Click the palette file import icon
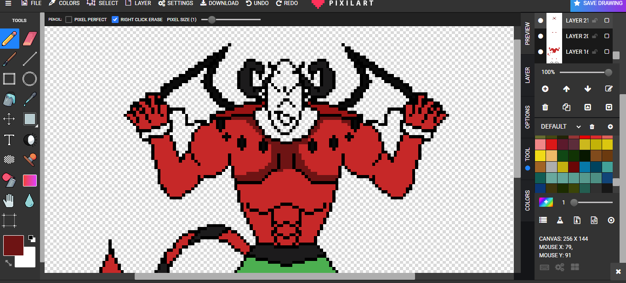This screenshot has width=626, height=283. [x=577, y=221]
